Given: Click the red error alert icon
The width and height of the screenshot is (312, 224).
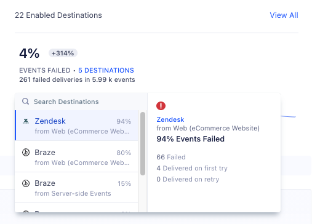Looking at the screenshot, I should pyautogui.click(x=161, y=106).
